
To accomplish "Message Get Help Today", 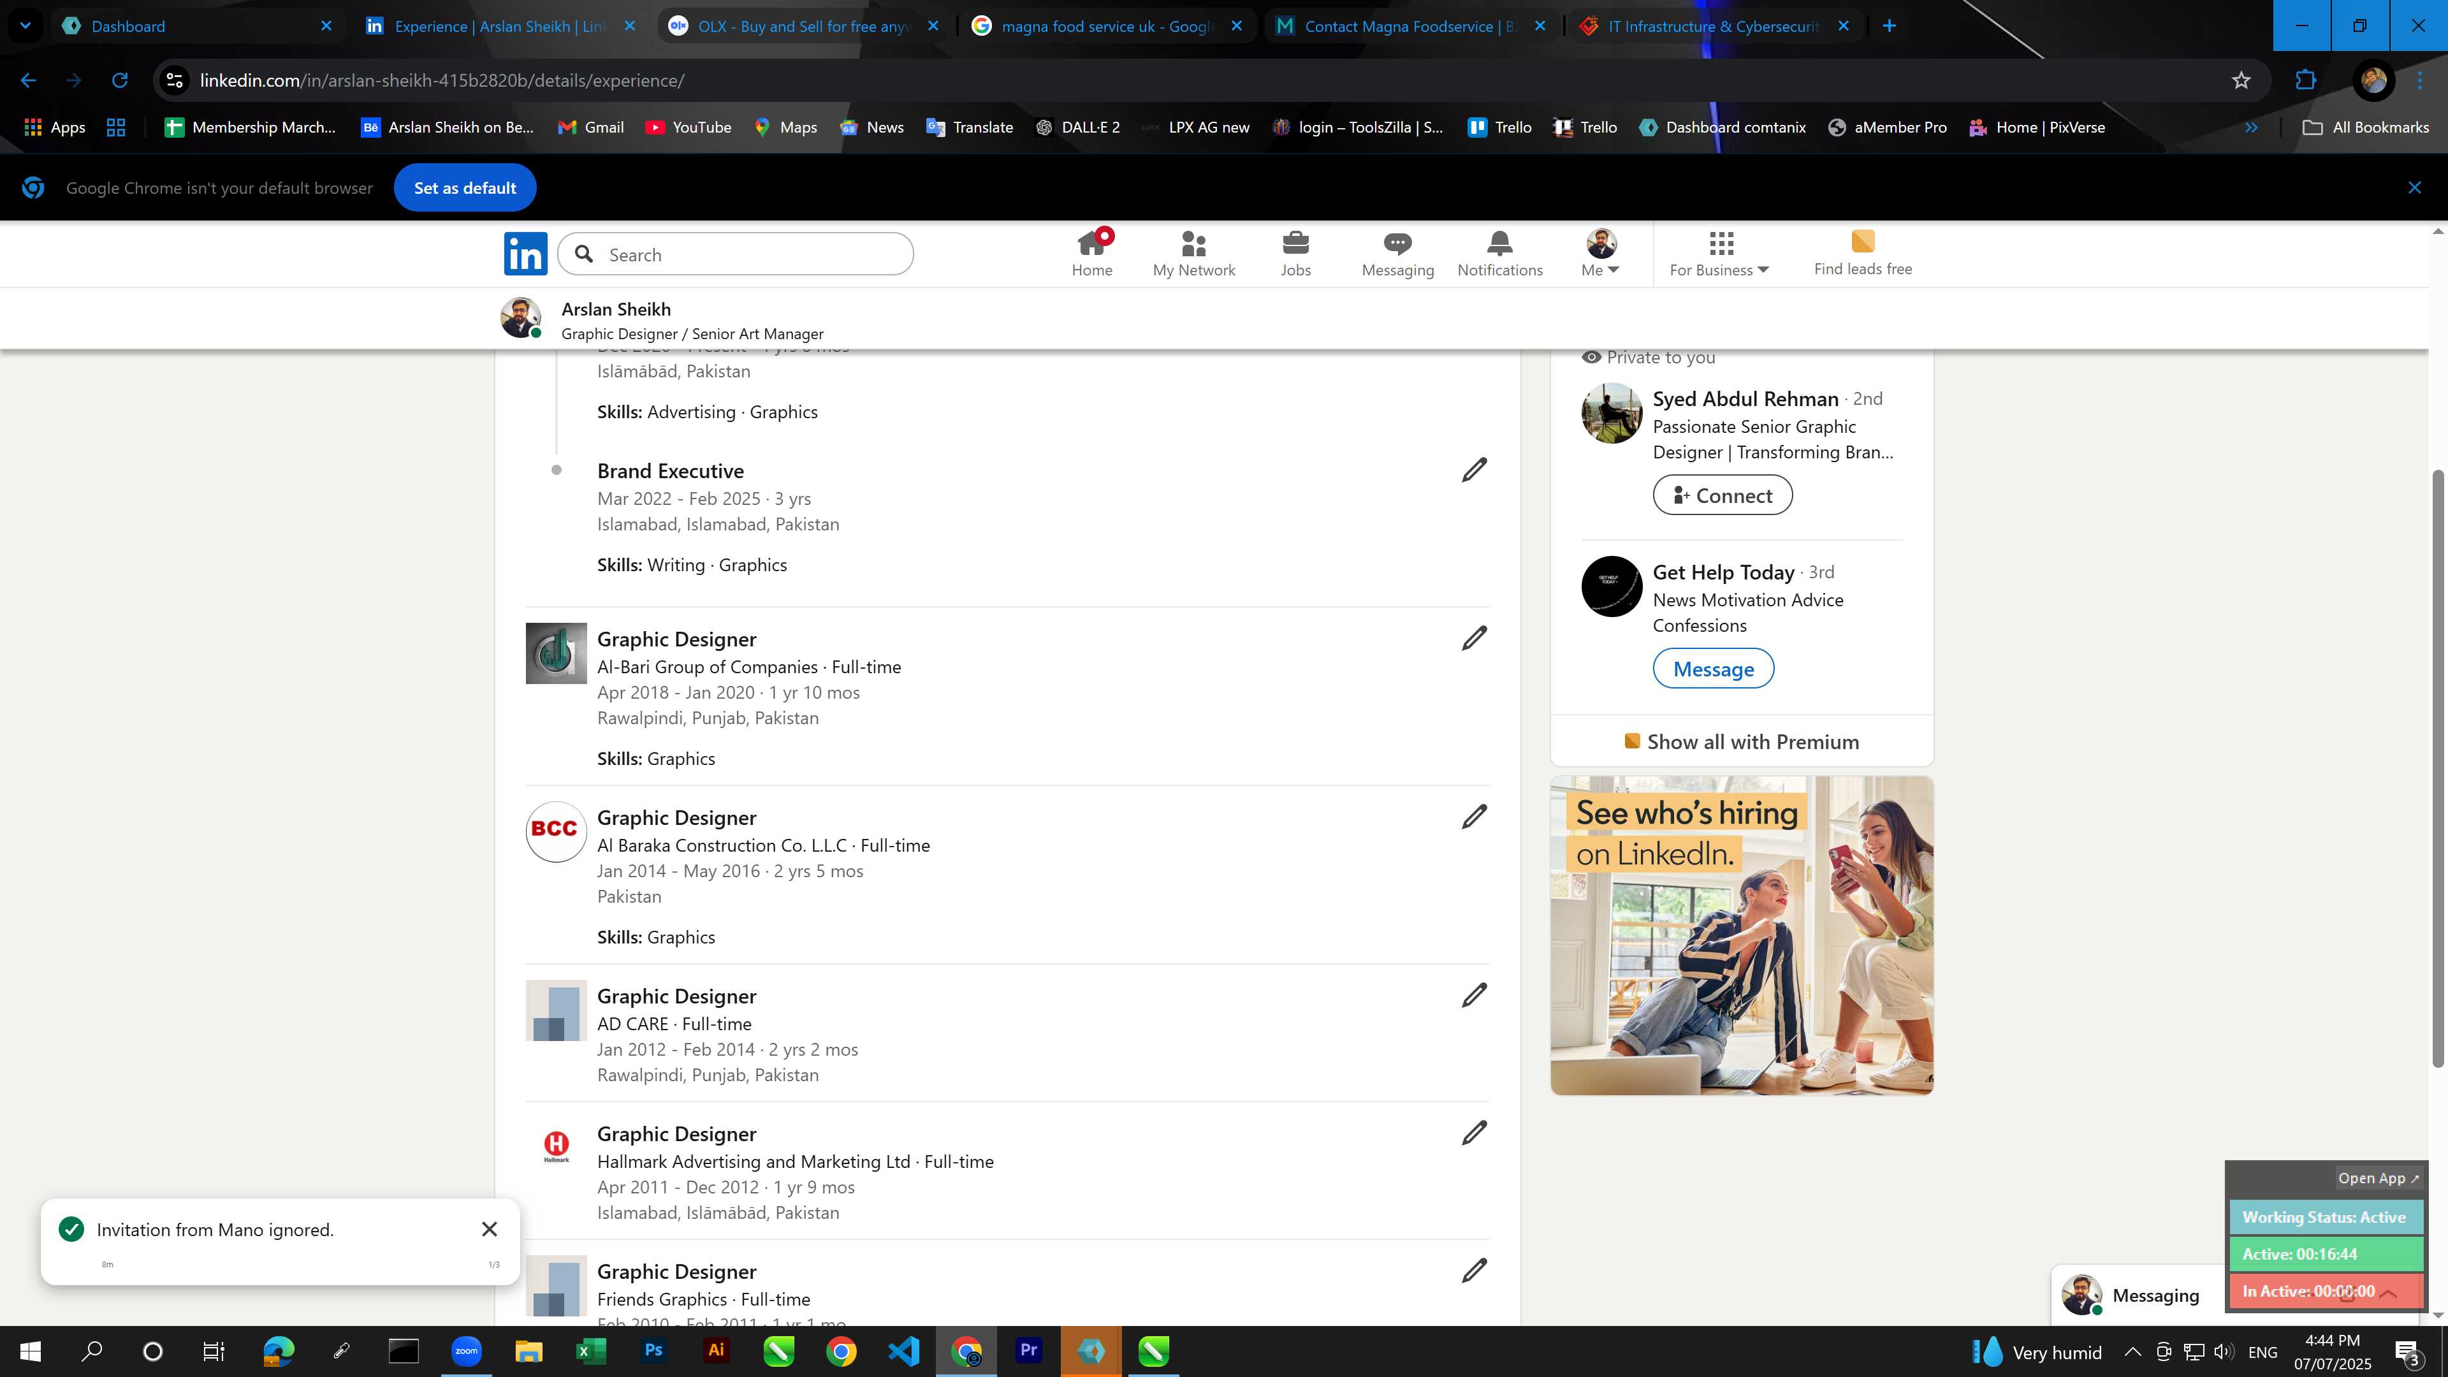I will coord(1714,668).
